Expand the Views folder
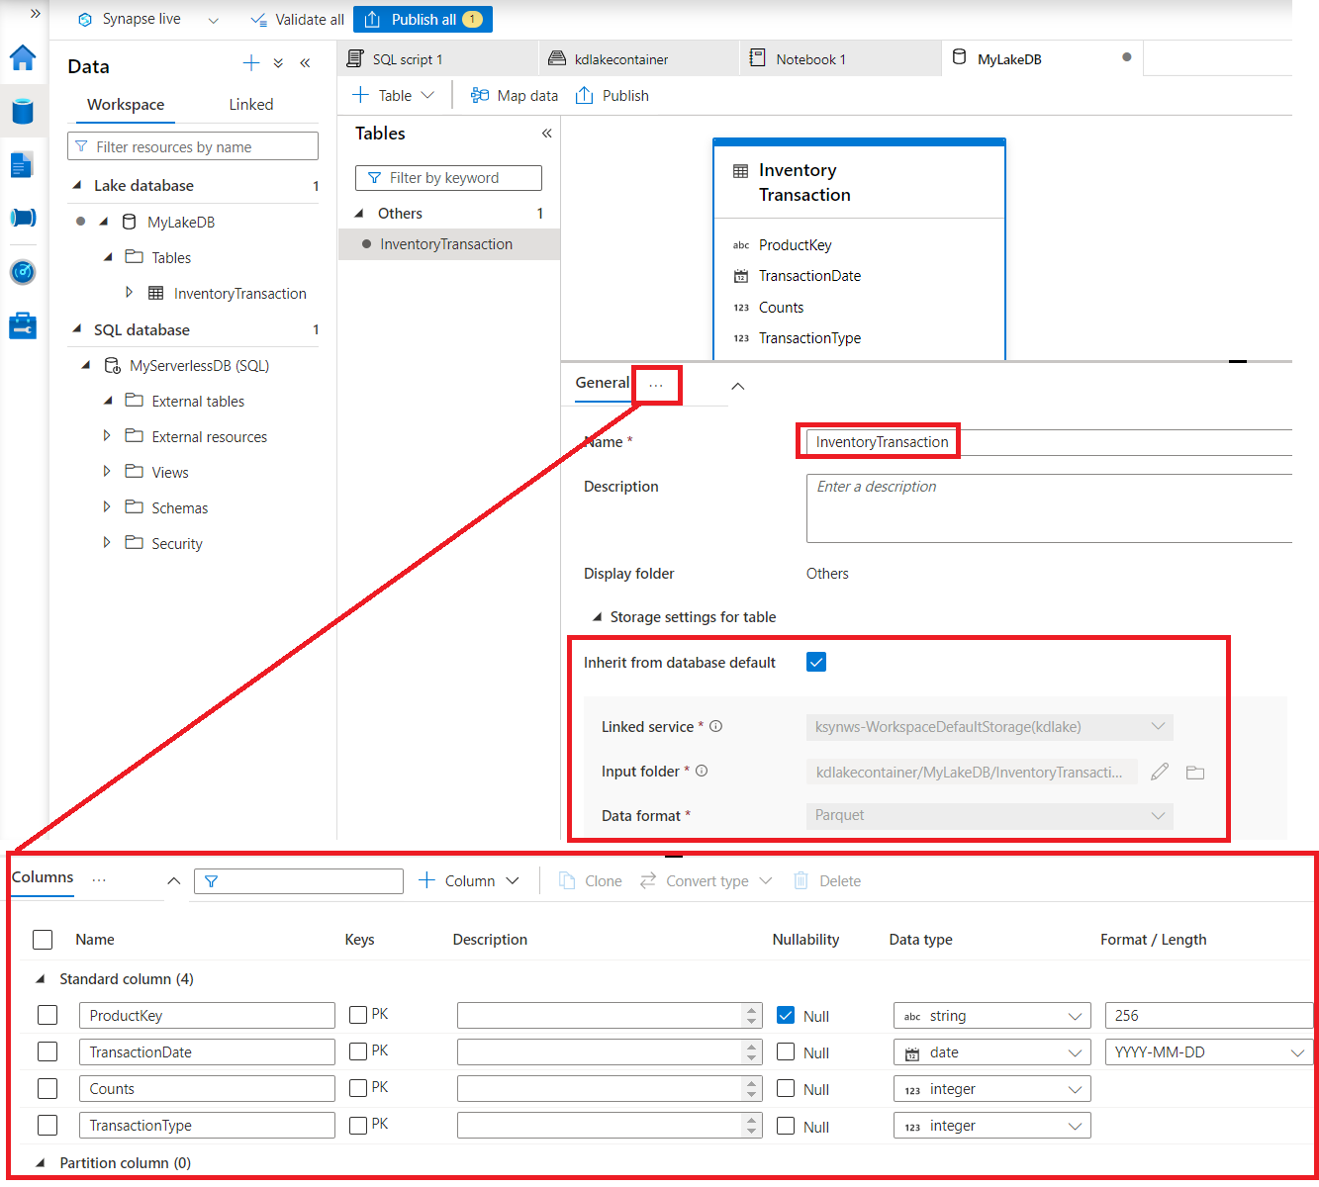The height and width of the screenshot is (1187, 1319). (x=107, y=472)
